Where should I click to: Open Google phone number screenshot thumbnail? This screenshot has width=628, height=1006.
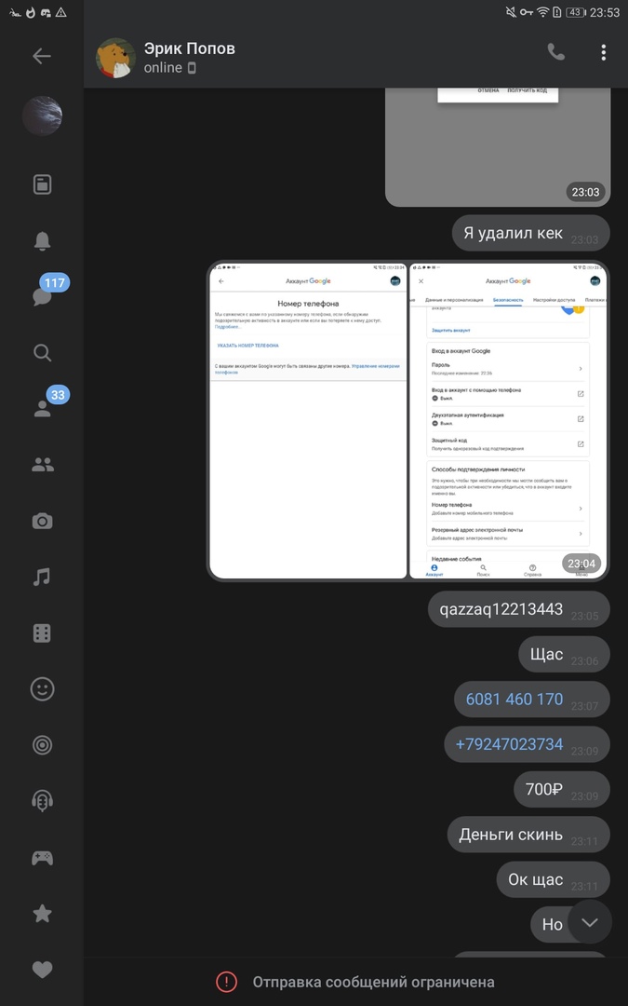[x=308, y=421]
